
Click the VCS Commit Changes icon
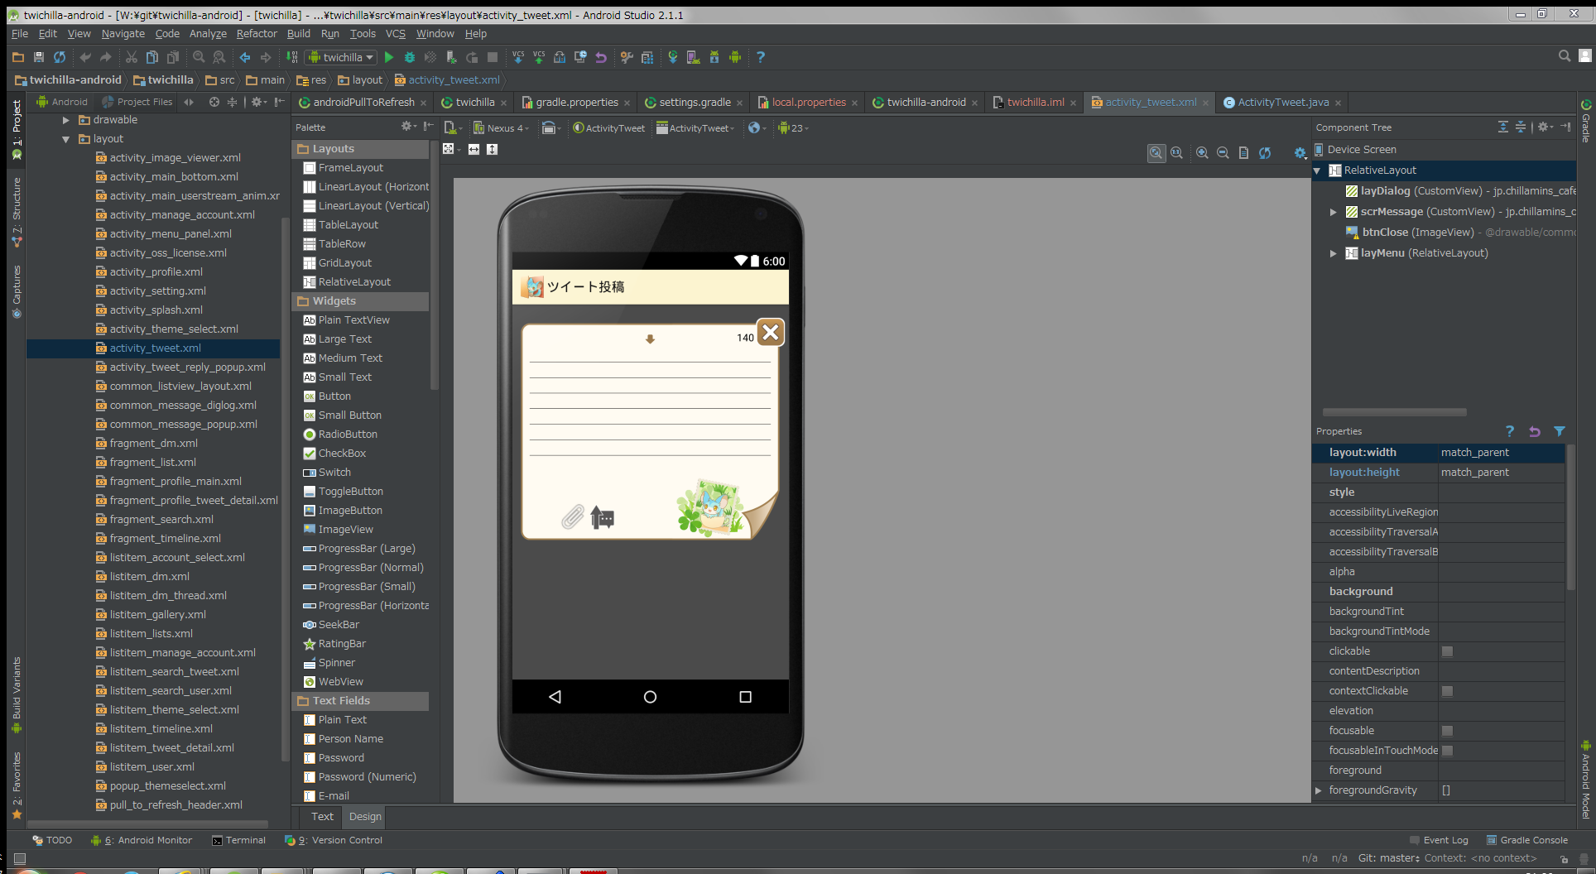coord(539,57)
